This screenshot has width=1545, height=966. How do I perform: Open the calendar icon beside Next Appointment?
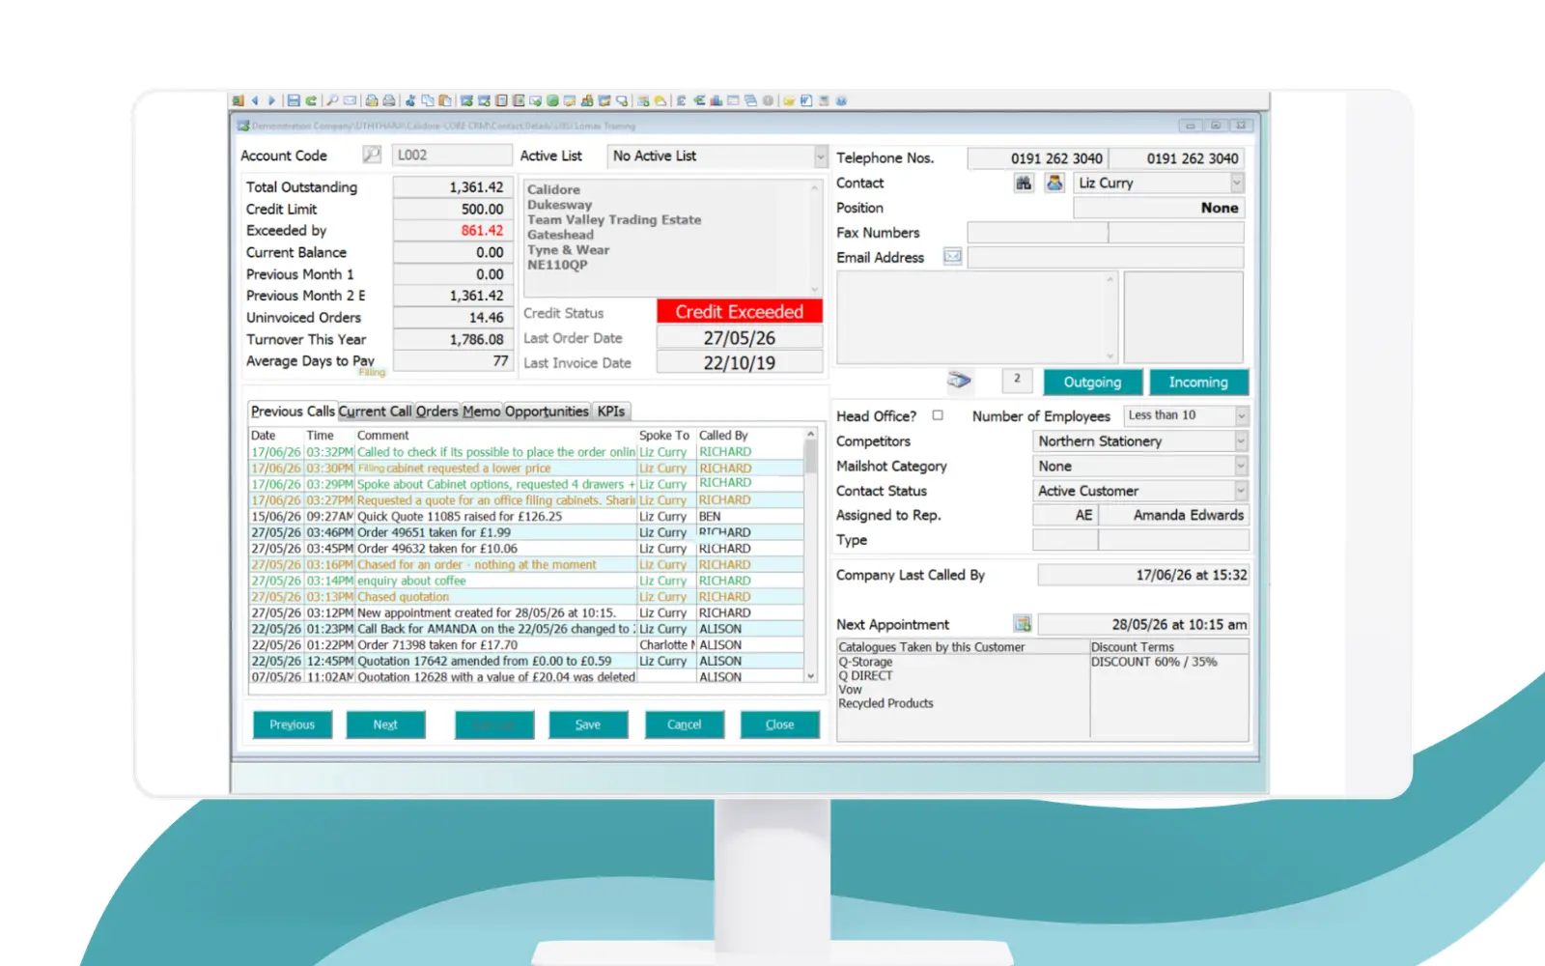click(1023, 624)
